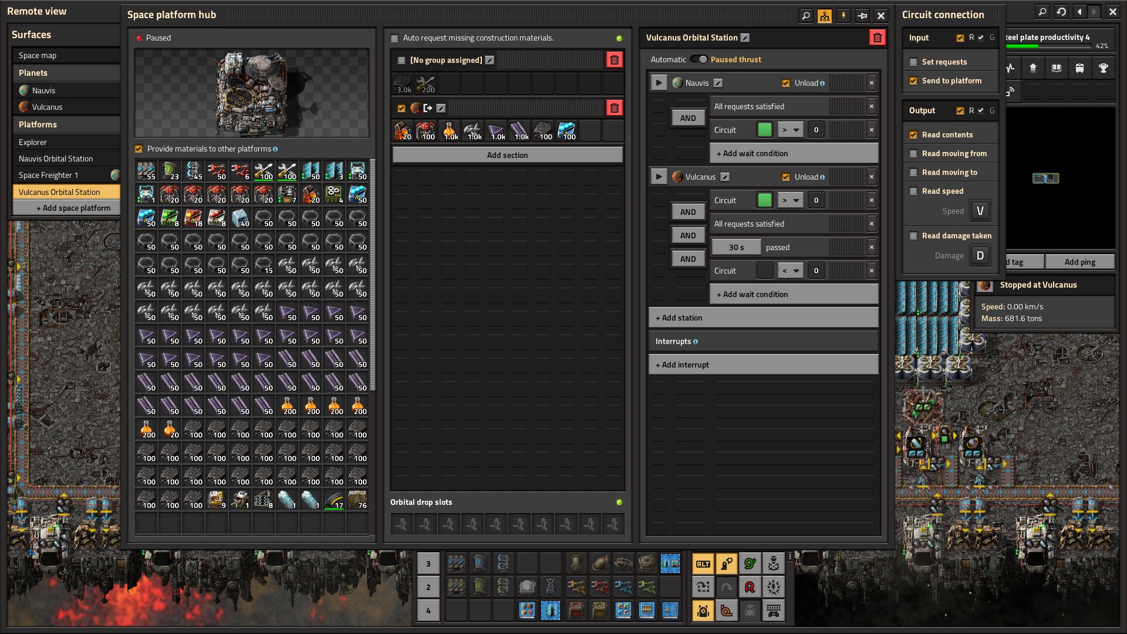This screenshot has height=634, width=1127.
Task: Open Space Freighter 1 platform
Action: (66, 175)
